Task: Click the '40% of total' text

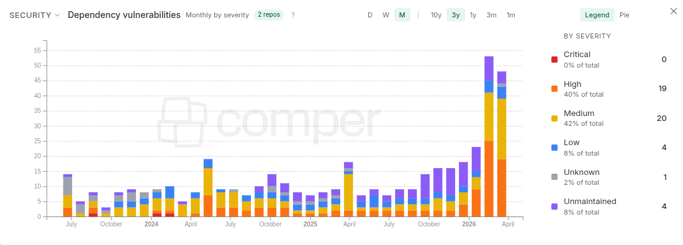Action: point(584,94)
